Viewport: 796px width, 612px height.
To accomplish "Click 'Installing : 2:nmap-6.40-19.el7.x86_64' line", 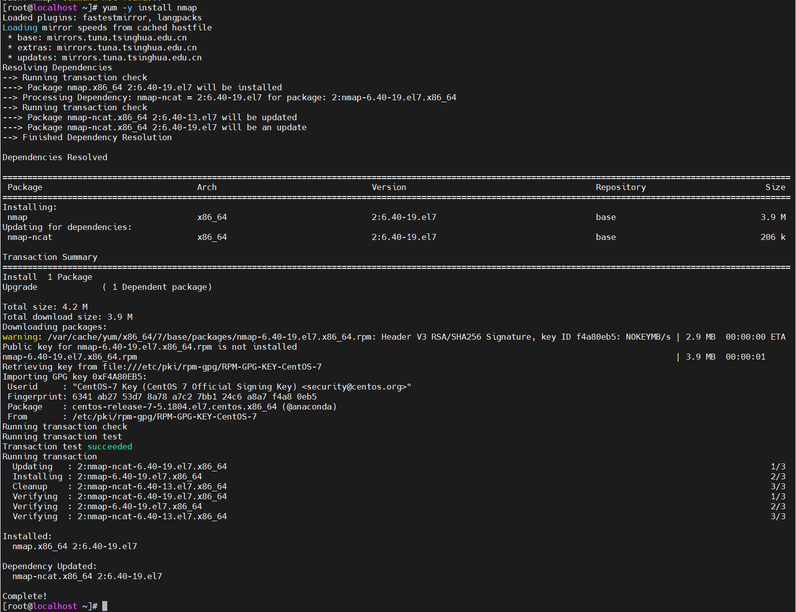I will coord(107,476).
